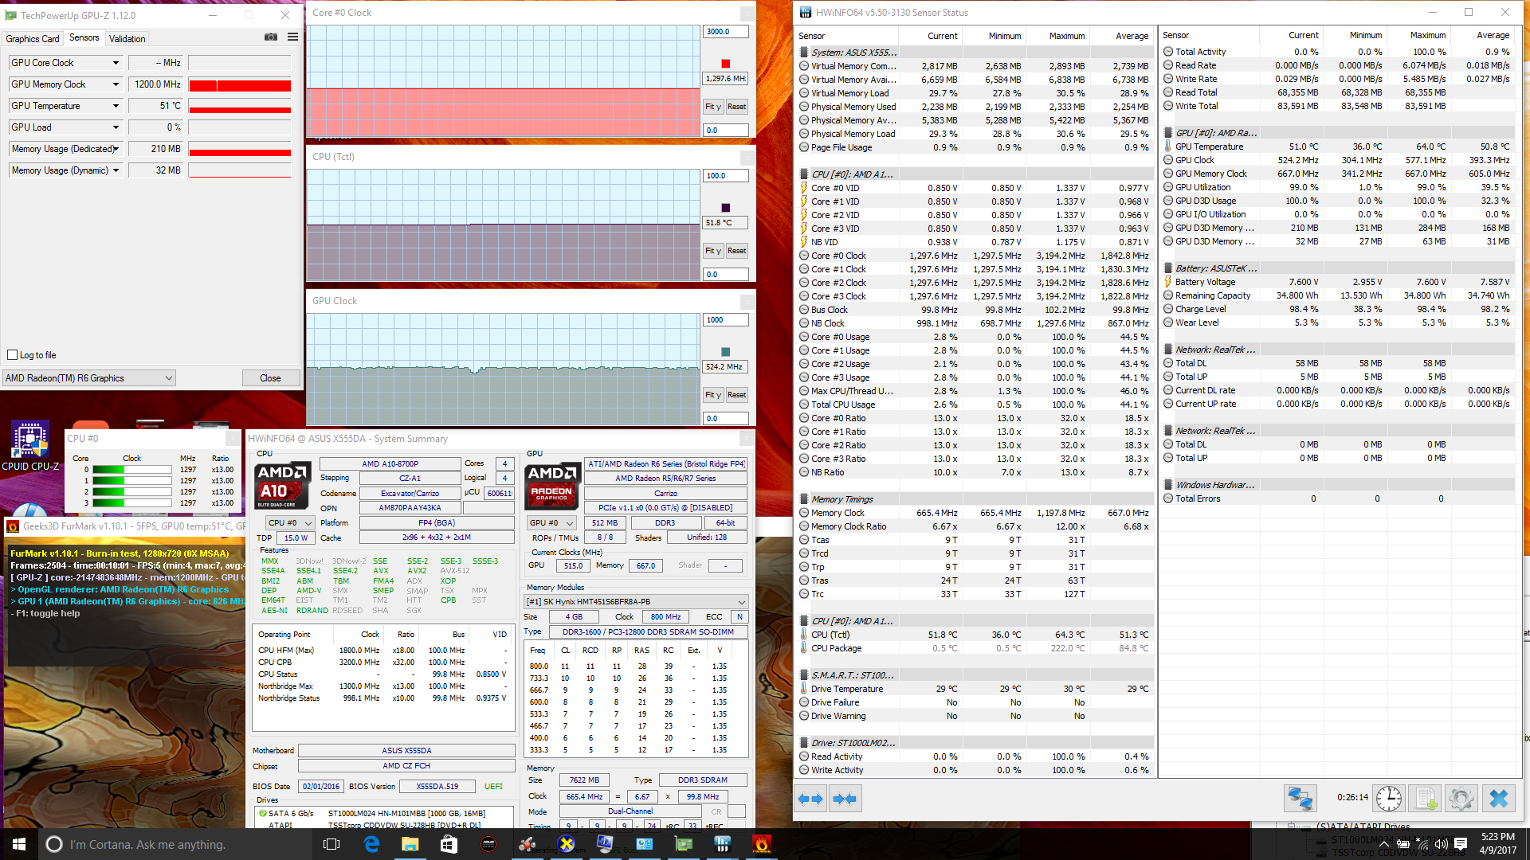The width and height of the screenshot is (1530, 860).
Task: Switch to the Sensors tab in GPU-Z
Action: (84, 37)
